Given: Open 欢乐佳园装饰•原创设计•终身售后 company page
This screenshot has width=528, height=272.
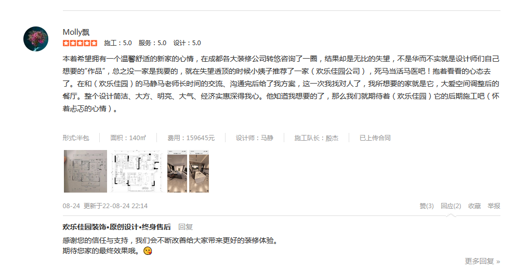Looking at the screenshot, I should pyautogui.click(x=116, y=227).
